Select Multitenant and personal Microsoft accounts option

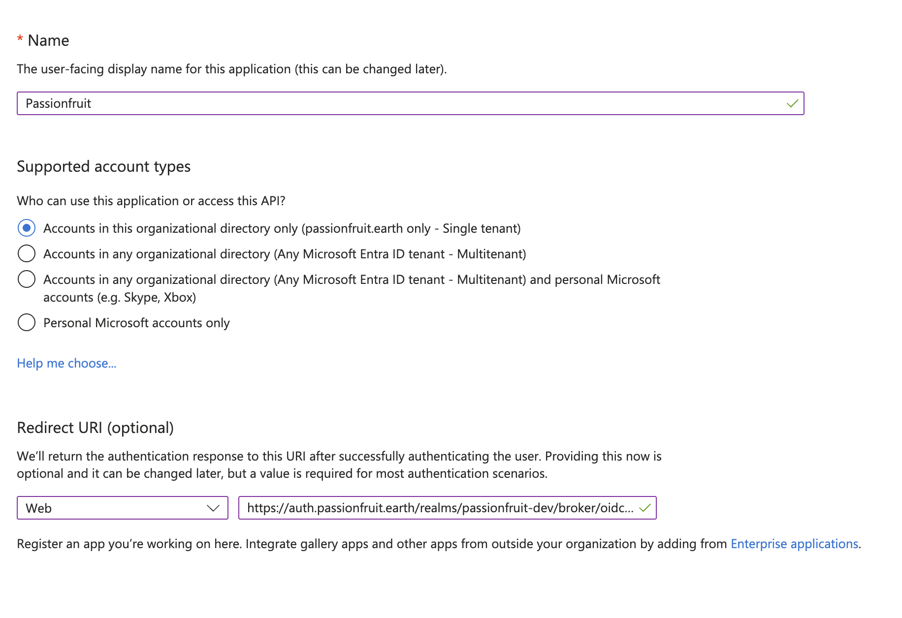(x=27, y=279)
